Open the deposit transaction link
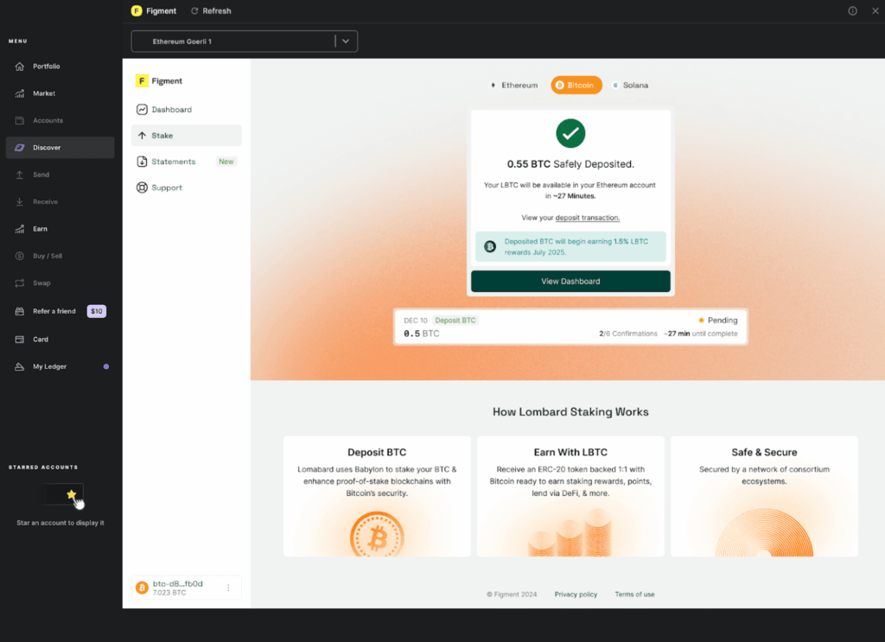The width and height of the screenshot is (885, 642). (x=587, y=218)
